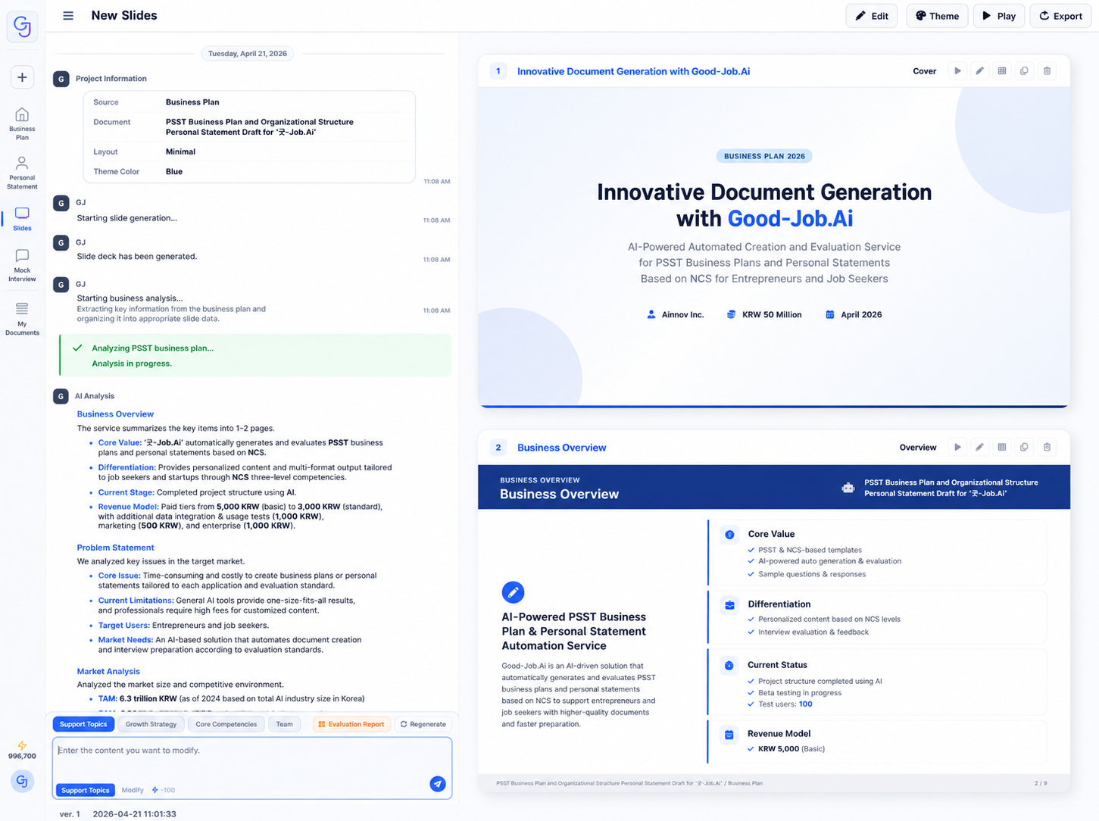The width and height of the screenshot is (1099, 821).
Task: Open user profile avatar at bottom-left
Action: click(x=22, y=781)
